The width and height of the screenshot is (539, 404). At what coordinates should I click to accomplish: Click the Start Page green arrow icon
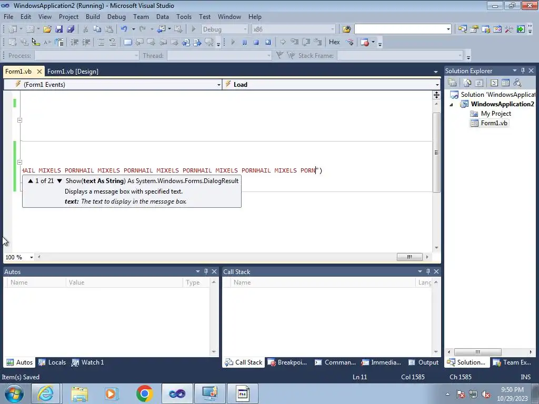(x=521, y=29)
